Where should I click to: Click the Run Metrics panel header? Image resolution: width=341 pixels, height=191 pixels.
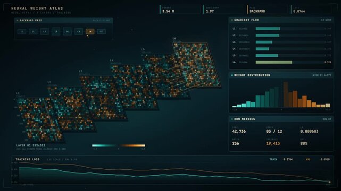pyautogui.click(x=281, y=119)
